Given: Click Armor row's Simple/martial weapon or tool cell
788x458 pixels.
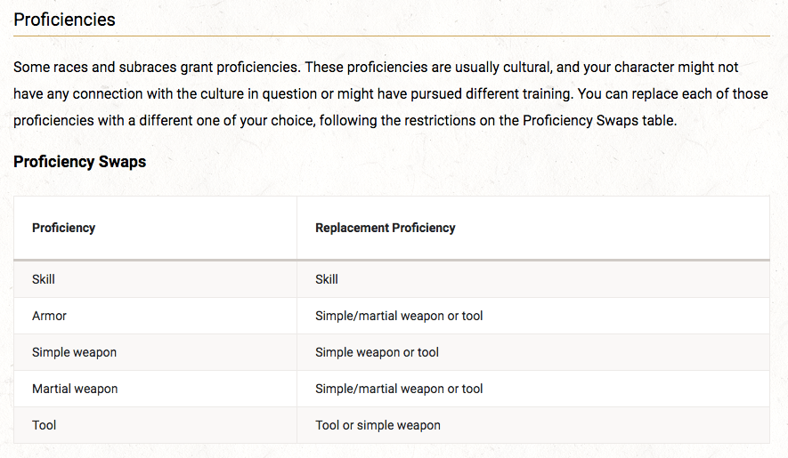Looking at the screenshot, I should click(399, 316).
